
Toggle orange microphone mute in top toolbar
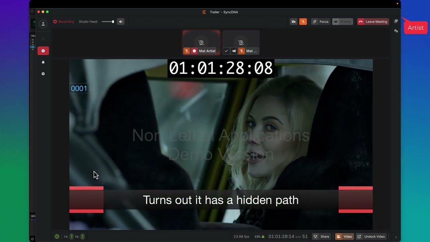(x=303, y=22)
